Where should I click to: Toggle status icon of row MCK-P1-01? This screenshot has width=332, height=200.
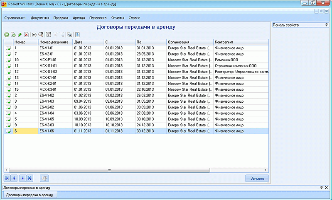pos(8,60)
